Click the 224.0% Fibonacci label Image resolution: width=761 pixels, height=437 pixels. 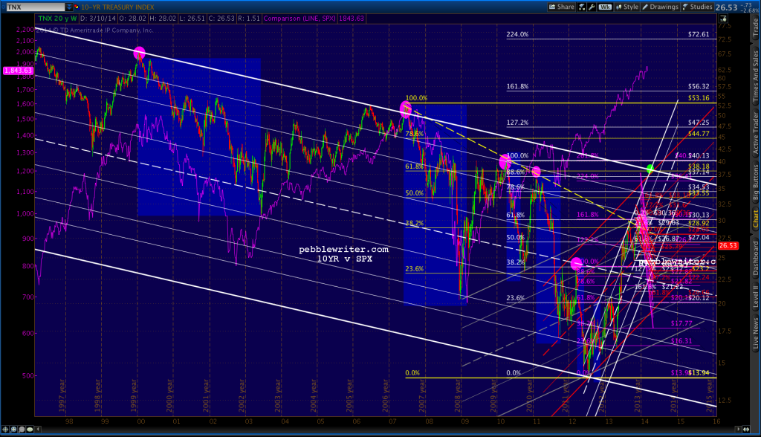point(517,34)
